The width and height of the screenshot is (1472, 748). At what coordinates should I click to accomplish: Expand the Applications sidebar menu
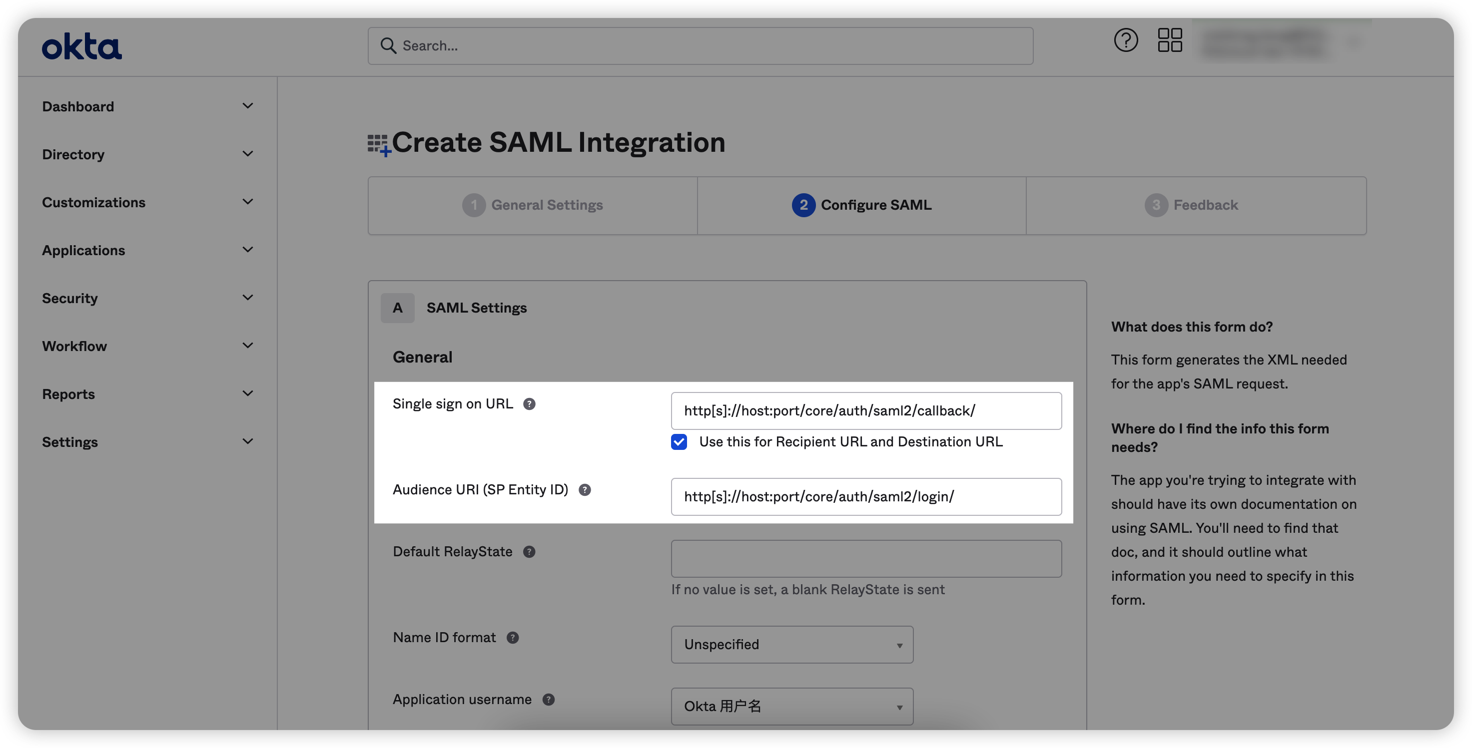147,250
